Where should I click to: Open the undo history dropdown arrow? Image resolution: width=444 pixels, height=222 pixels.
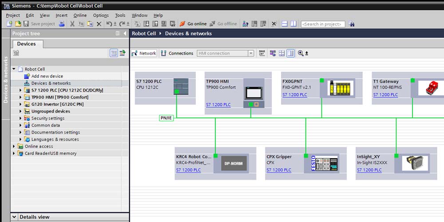[115, 24]
